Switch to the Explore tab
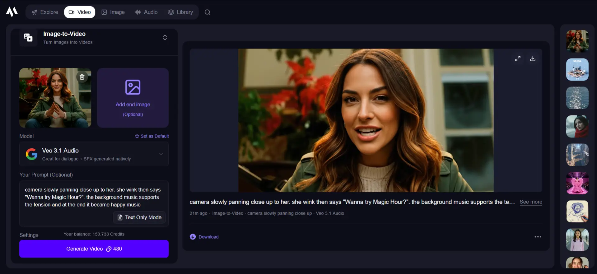Screen dimensions: 597x274 pos(45,12)
